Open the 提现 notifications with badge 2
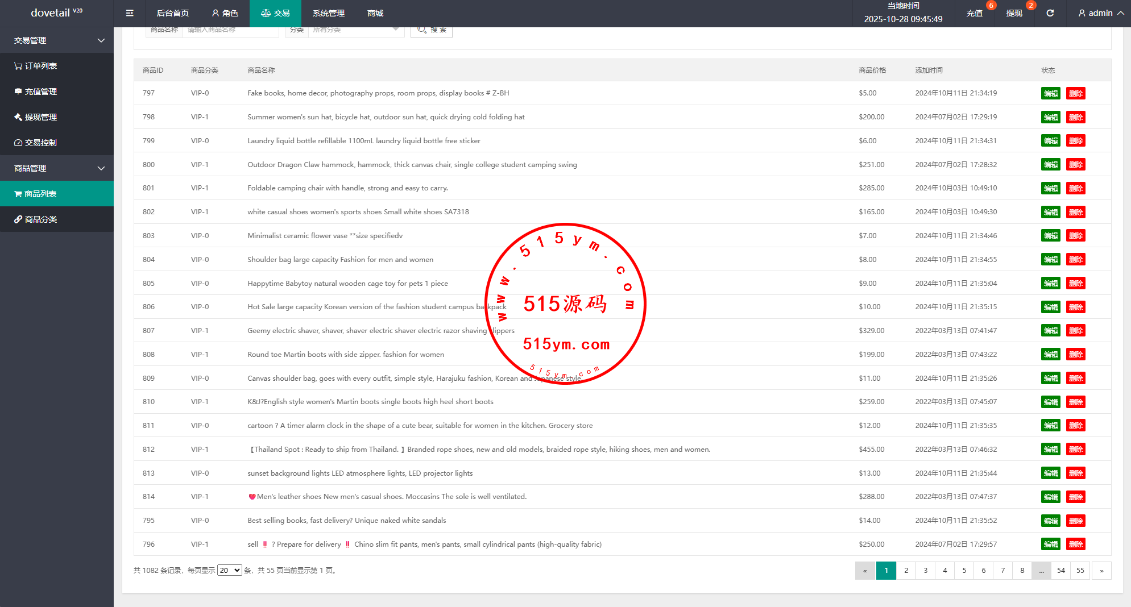The width and height of the screenshot is (1131, 607). pyautogui.click(x=1014, y=13)
